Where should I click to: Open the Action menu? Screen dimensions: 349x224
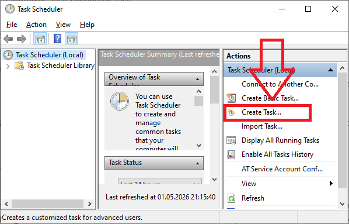pos(36,25)
